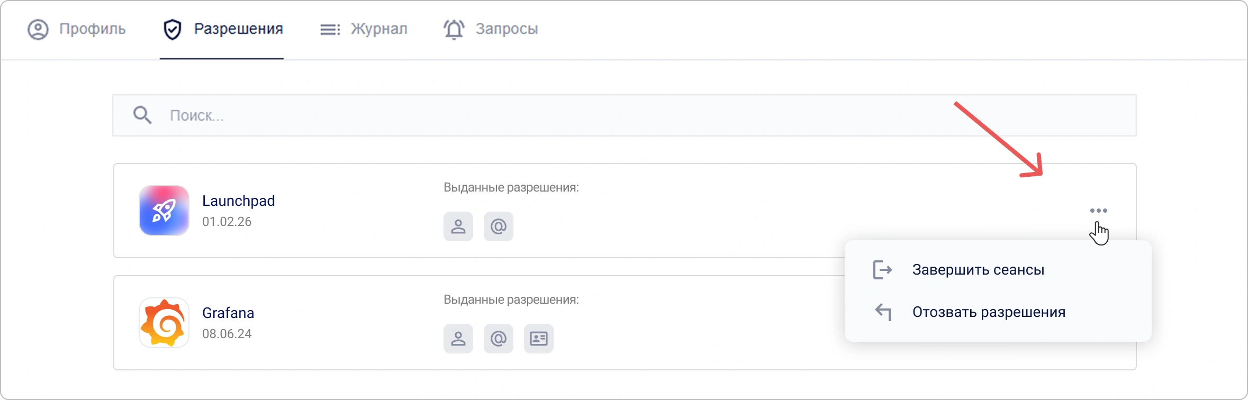Open the contact card permission icon for Grafana
The height and width of the screenshot is (400, 1248).
[539, 338]
